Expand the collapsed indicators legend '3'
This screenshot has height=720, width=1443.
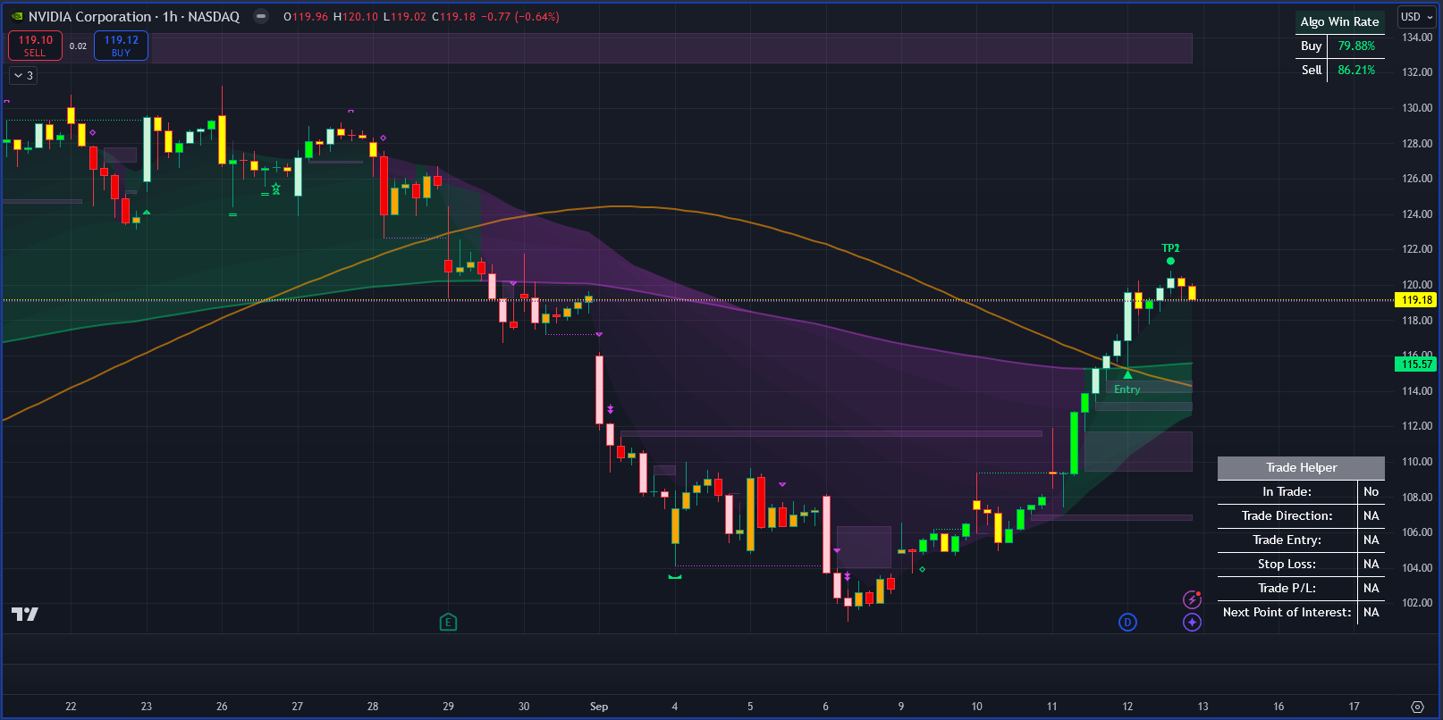tap(23, 75)
